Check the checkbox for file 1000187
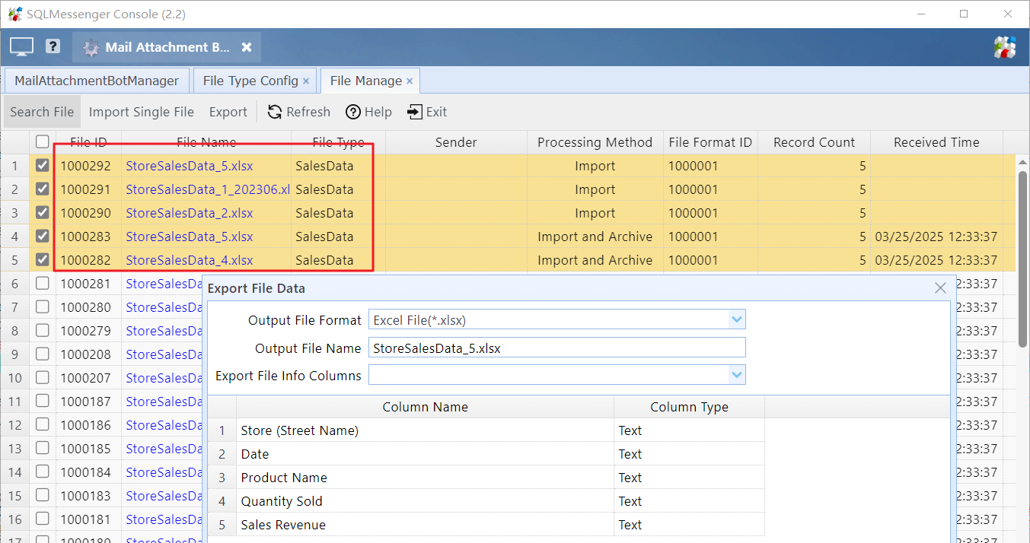 point(43,401)
